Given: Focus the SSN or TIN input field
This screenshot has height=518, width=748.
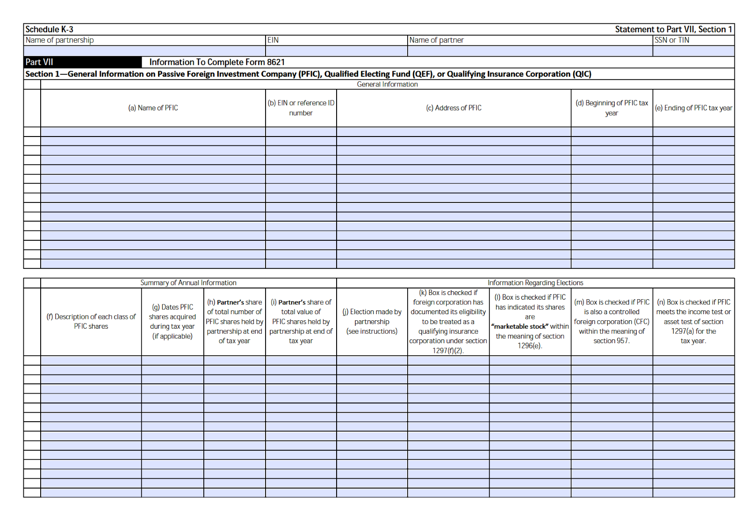Looking at the screenshot, I should click(x=693, y=51).
